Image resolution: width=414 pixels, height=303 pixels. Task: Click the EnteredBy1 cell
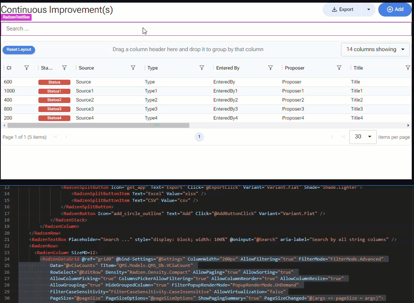(225, 91)
